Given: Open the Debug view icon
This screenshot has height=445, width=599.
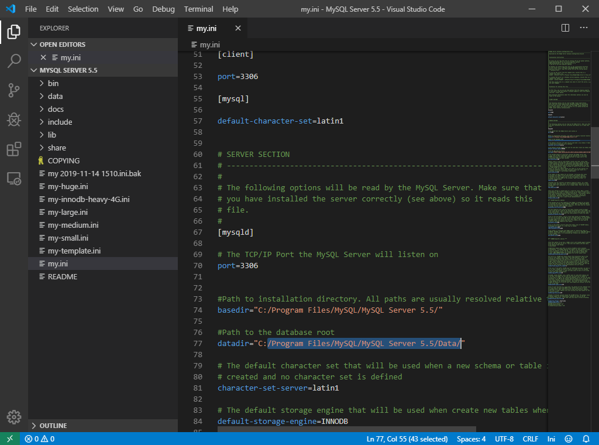Looking at the screenshot, I should click(x=14, y=119).
